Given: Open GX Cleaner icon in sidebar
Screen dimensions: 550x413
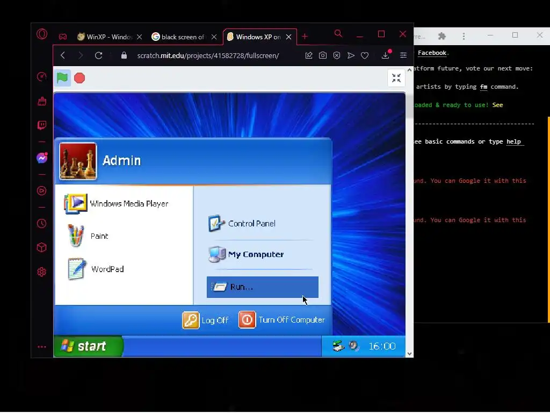Looking at the screenshot, I should tap(42, 101).
